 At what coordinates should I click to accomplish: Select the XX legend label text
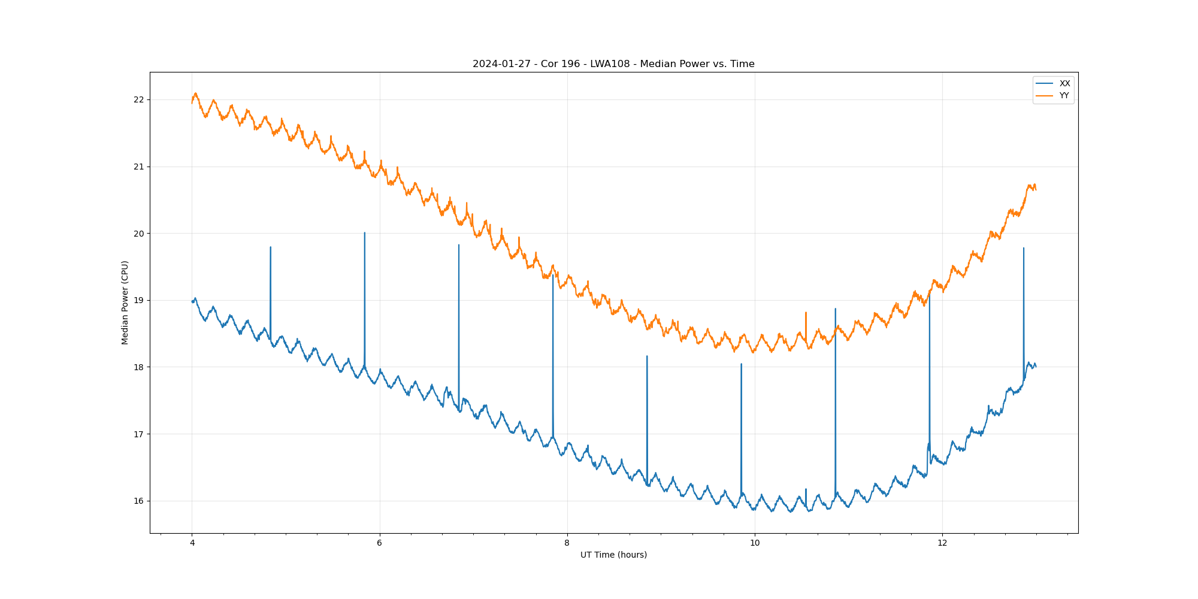point(1064,84)
